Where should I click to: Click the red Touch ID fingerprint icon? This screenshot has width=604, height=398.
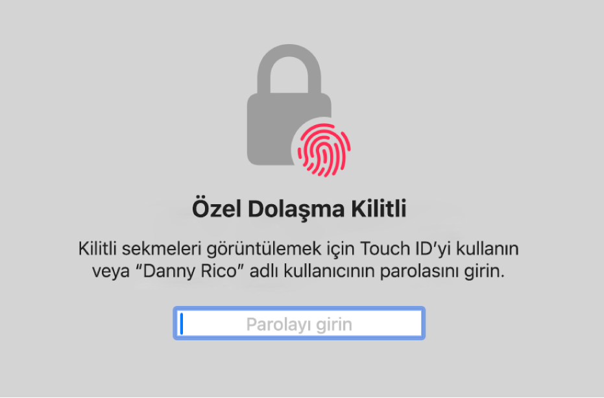click(324, 150)
